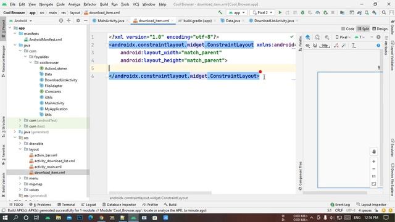
Task: Expand the com (androidTest) package
Action: tap(20, 120)
